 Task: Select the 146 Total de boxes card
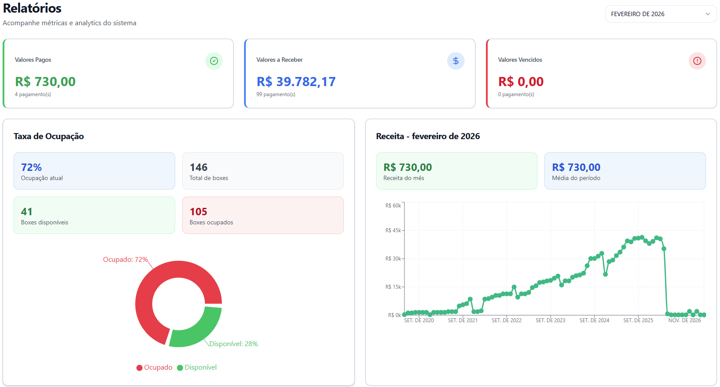point(263,171)
